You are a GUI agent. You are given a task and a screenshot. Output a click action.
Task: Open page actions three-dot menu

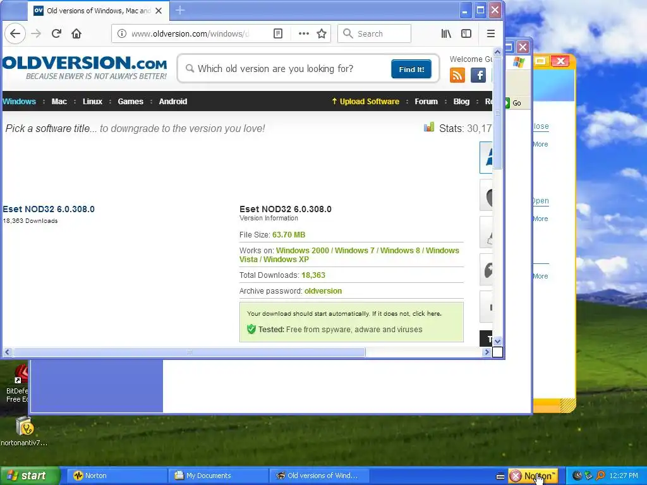tap(304, 33)
